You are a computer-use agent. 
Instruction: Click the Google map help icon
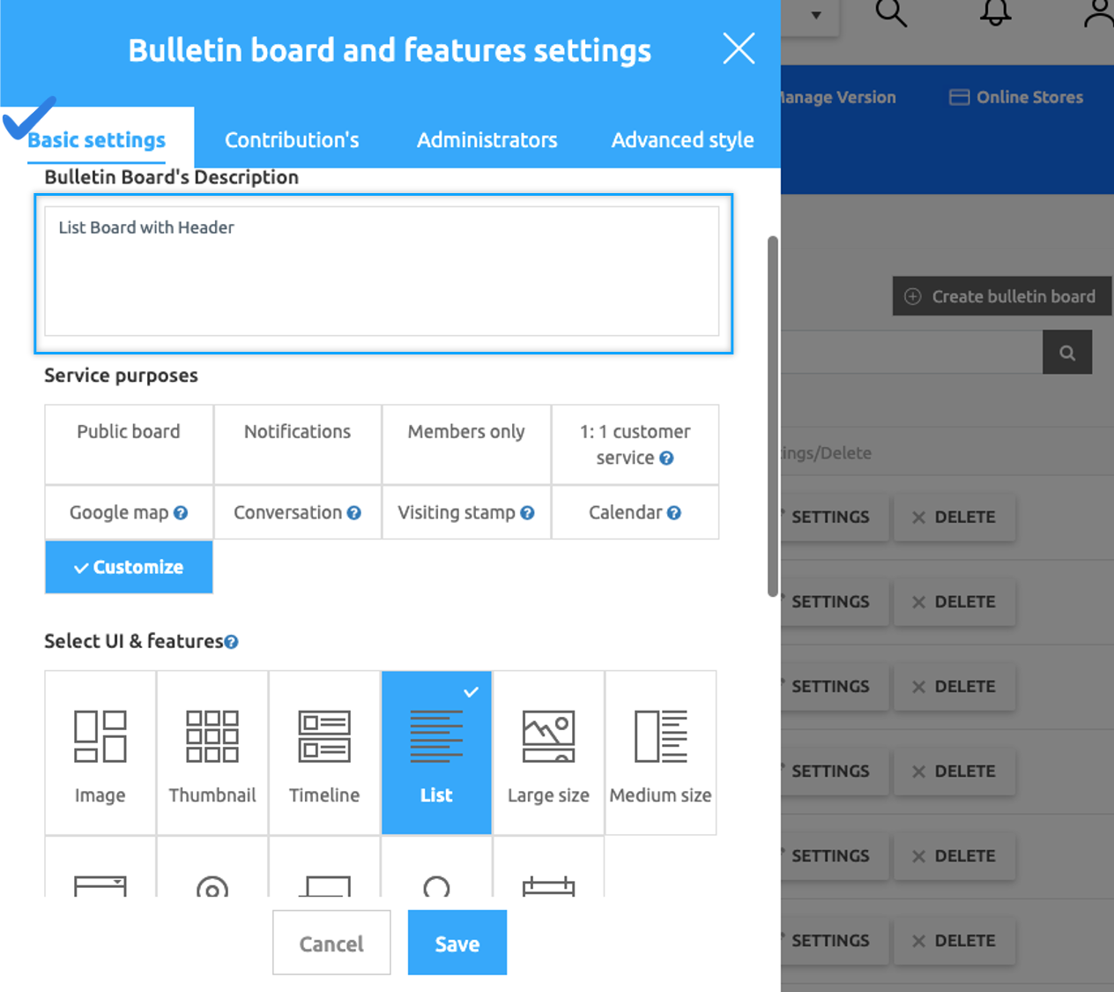tap(181, 513)
